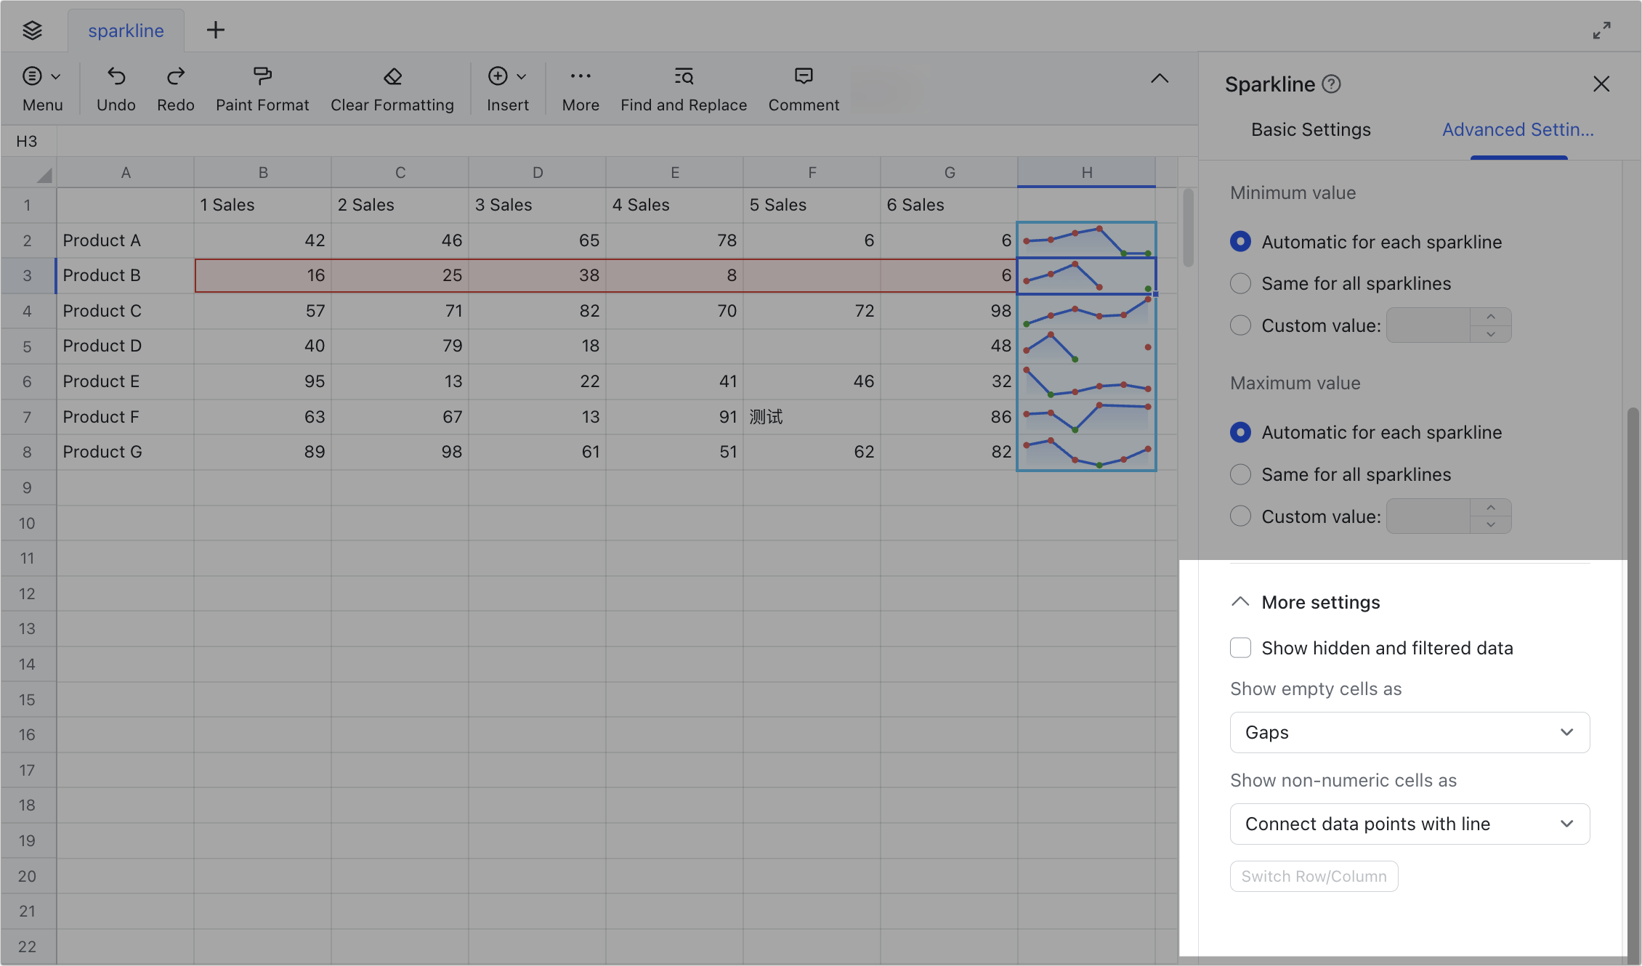This screenshot has width=1642, height=966.
Task: Choose Custom value for Maximum value
Action: (x=1239, y=516)
